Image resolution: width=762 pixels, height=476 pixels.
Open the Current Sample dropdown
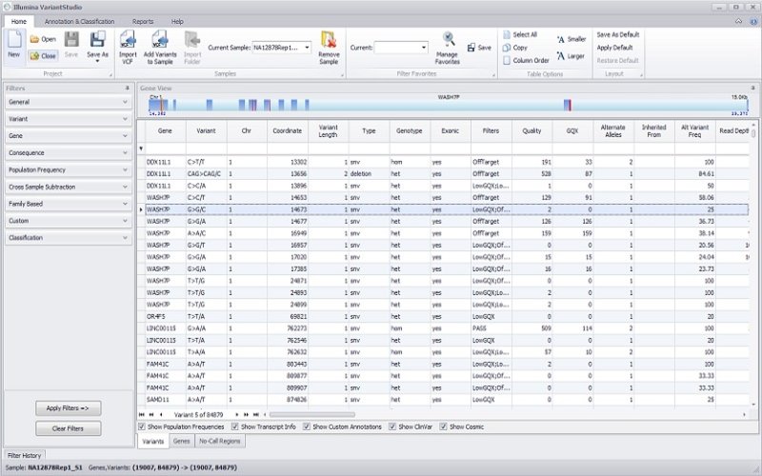[307, 48]
